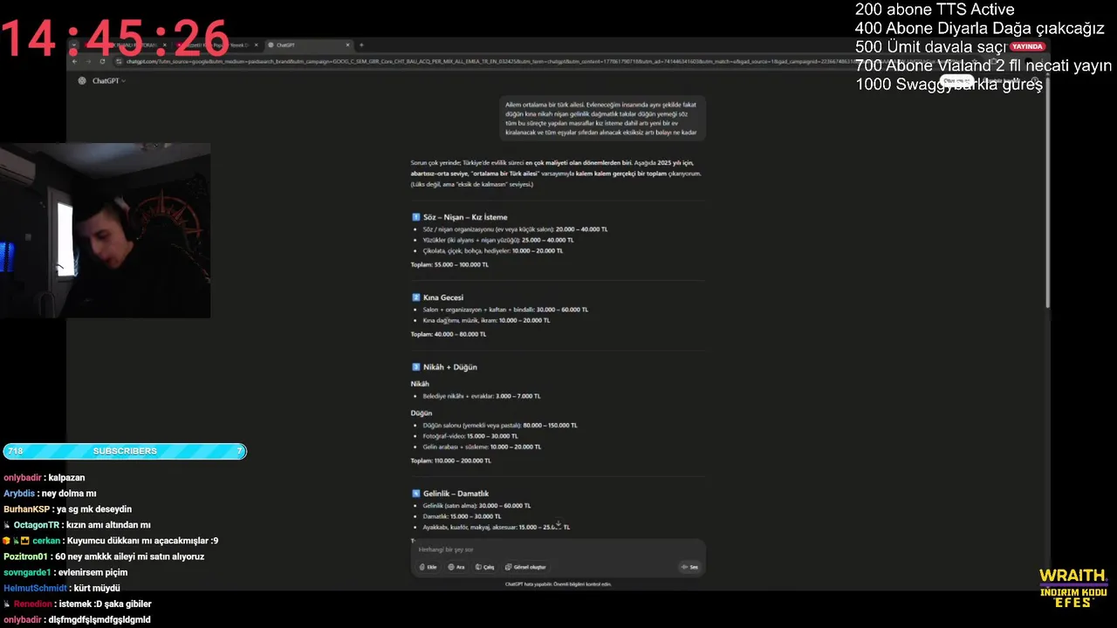The width and height of the screenshot is (1117, 628).
Task: Click HelmutSchmidt's 'kürt müydü' message
Action: pyautogui.click(x=62, y=588)
